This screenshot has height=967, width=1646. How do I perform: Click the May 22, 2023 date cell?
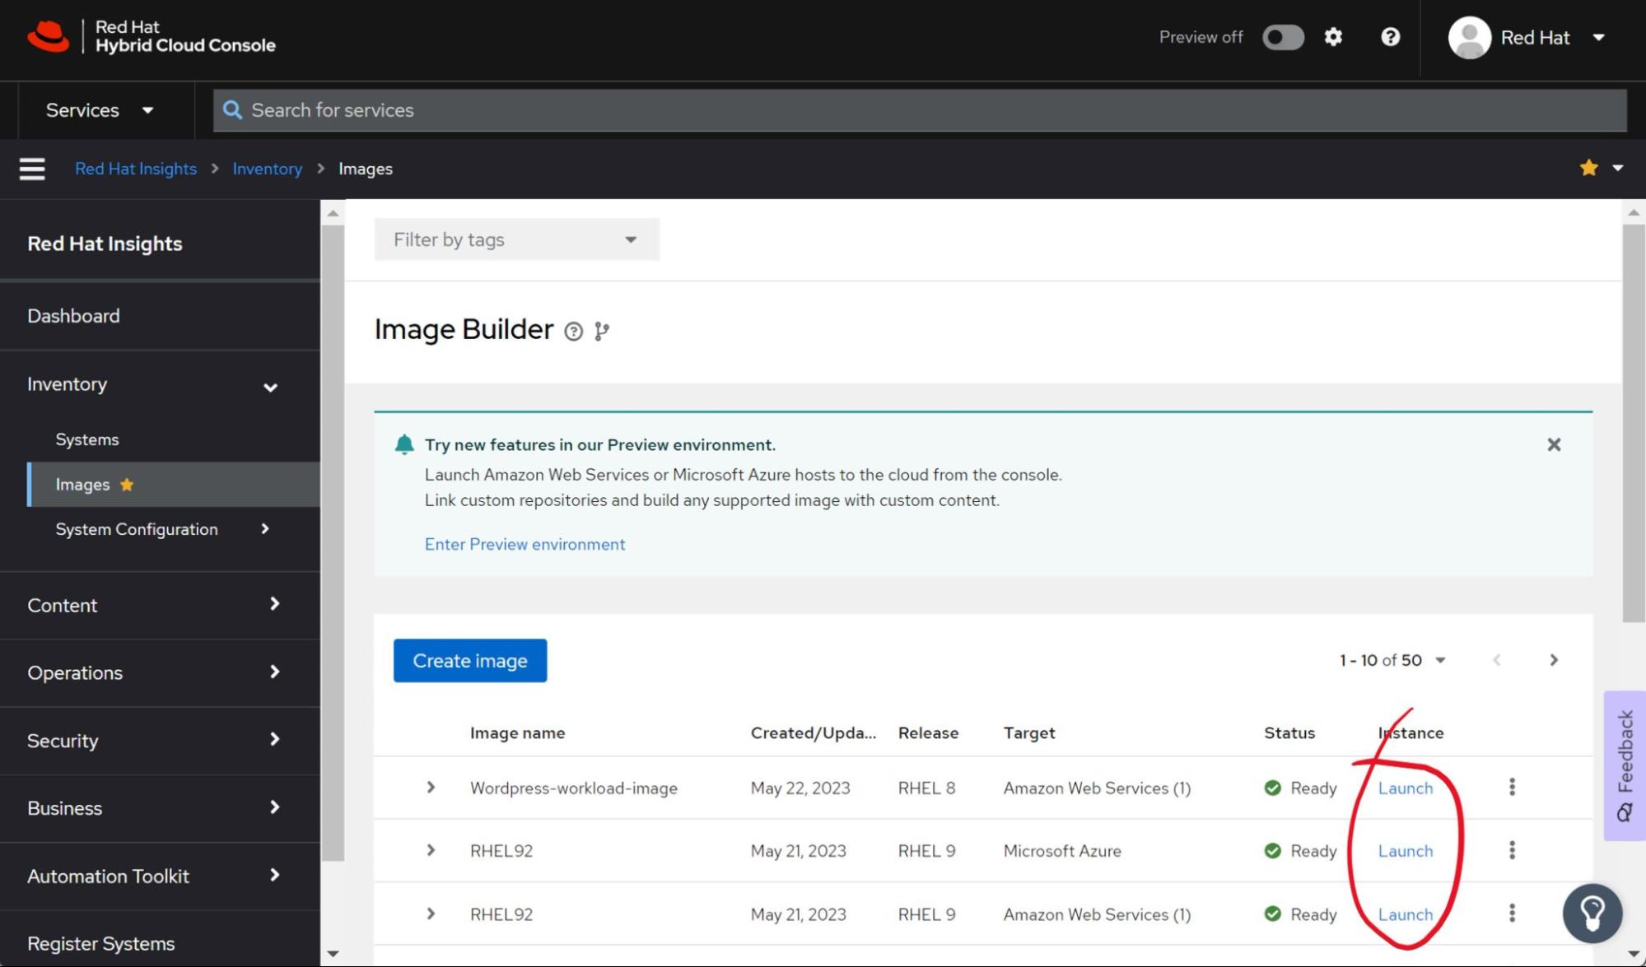pyautogui.click(x=800, y=788)
